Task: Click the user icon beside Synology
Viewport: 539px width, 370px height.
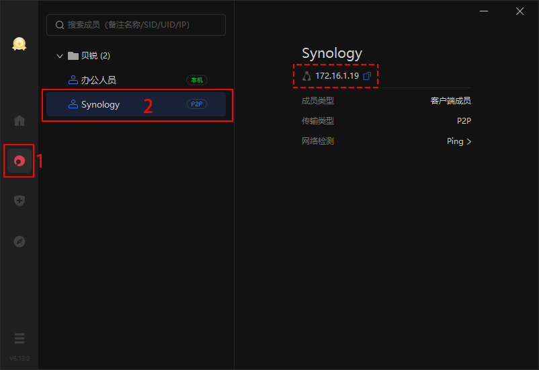Action: pyautogui.click(x=73, y=104)
